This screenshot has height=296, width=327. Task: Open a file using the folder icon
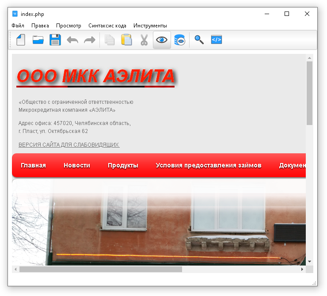click(x=38, y=40)
